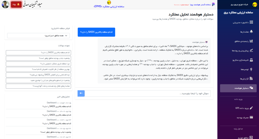Viewport: 259px width, 139px height.
Task: Open 'رتبه‌بندی مناطق' menu item
Action: tap(238, 41)
